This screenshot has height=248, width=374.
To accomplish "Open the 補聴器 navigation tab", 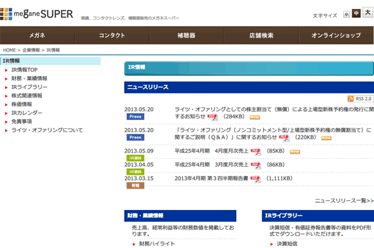I will tap(186, 35).
